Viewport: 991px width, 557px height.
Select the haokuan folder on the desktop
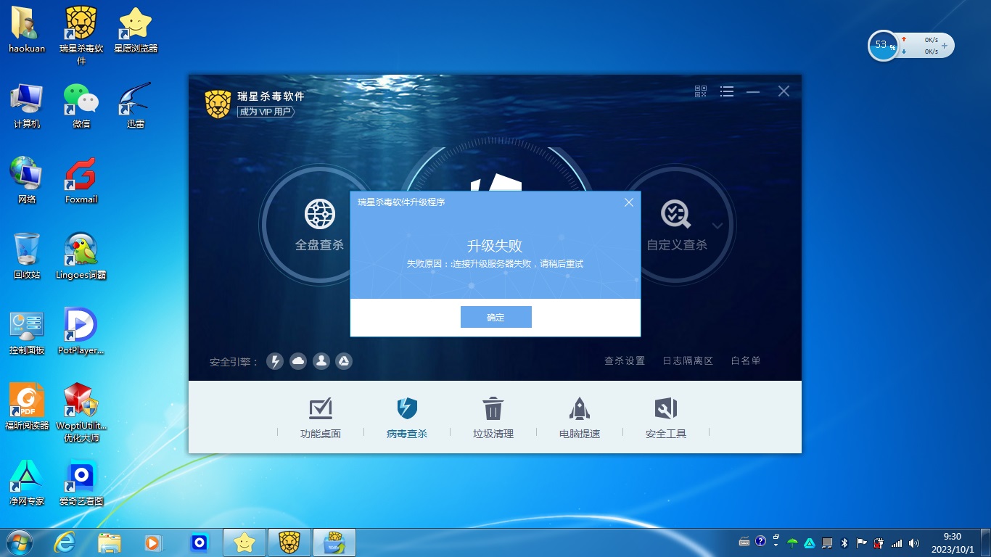27,30
